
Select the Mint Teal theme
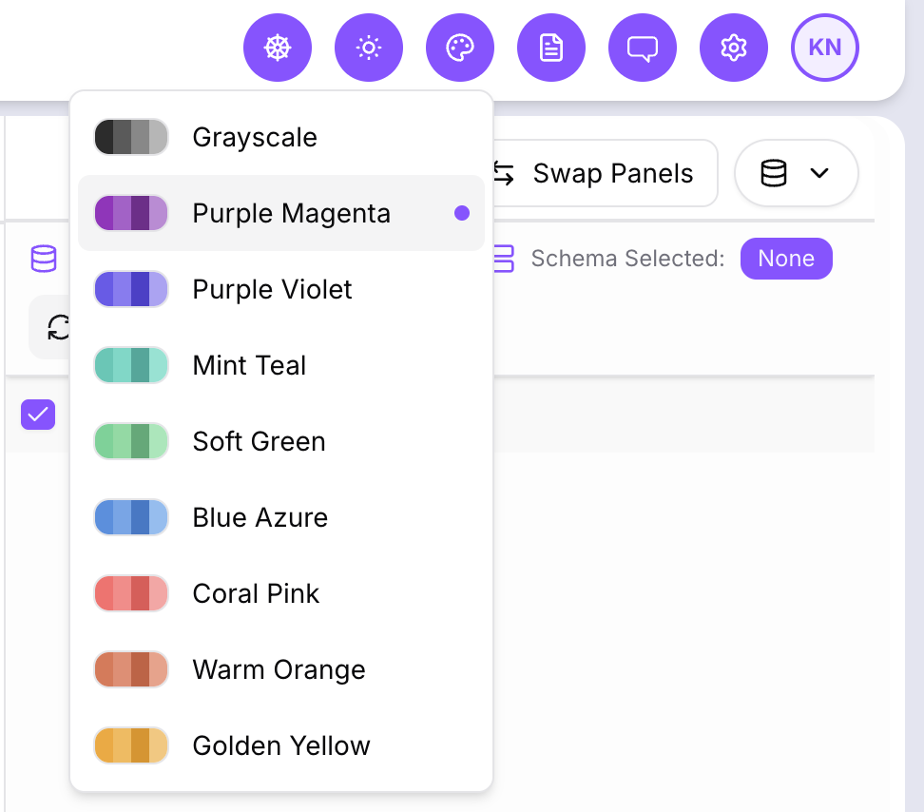coord(249,365)
